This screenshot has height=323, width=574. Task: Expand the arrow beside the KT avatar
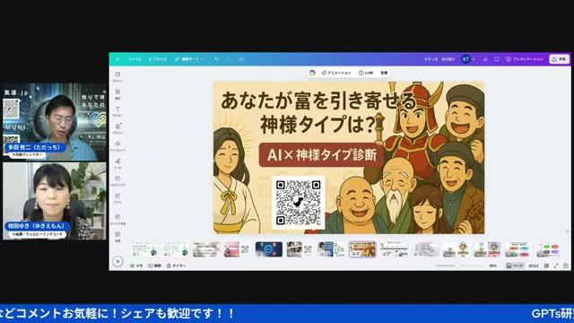[x=474, y=59]
